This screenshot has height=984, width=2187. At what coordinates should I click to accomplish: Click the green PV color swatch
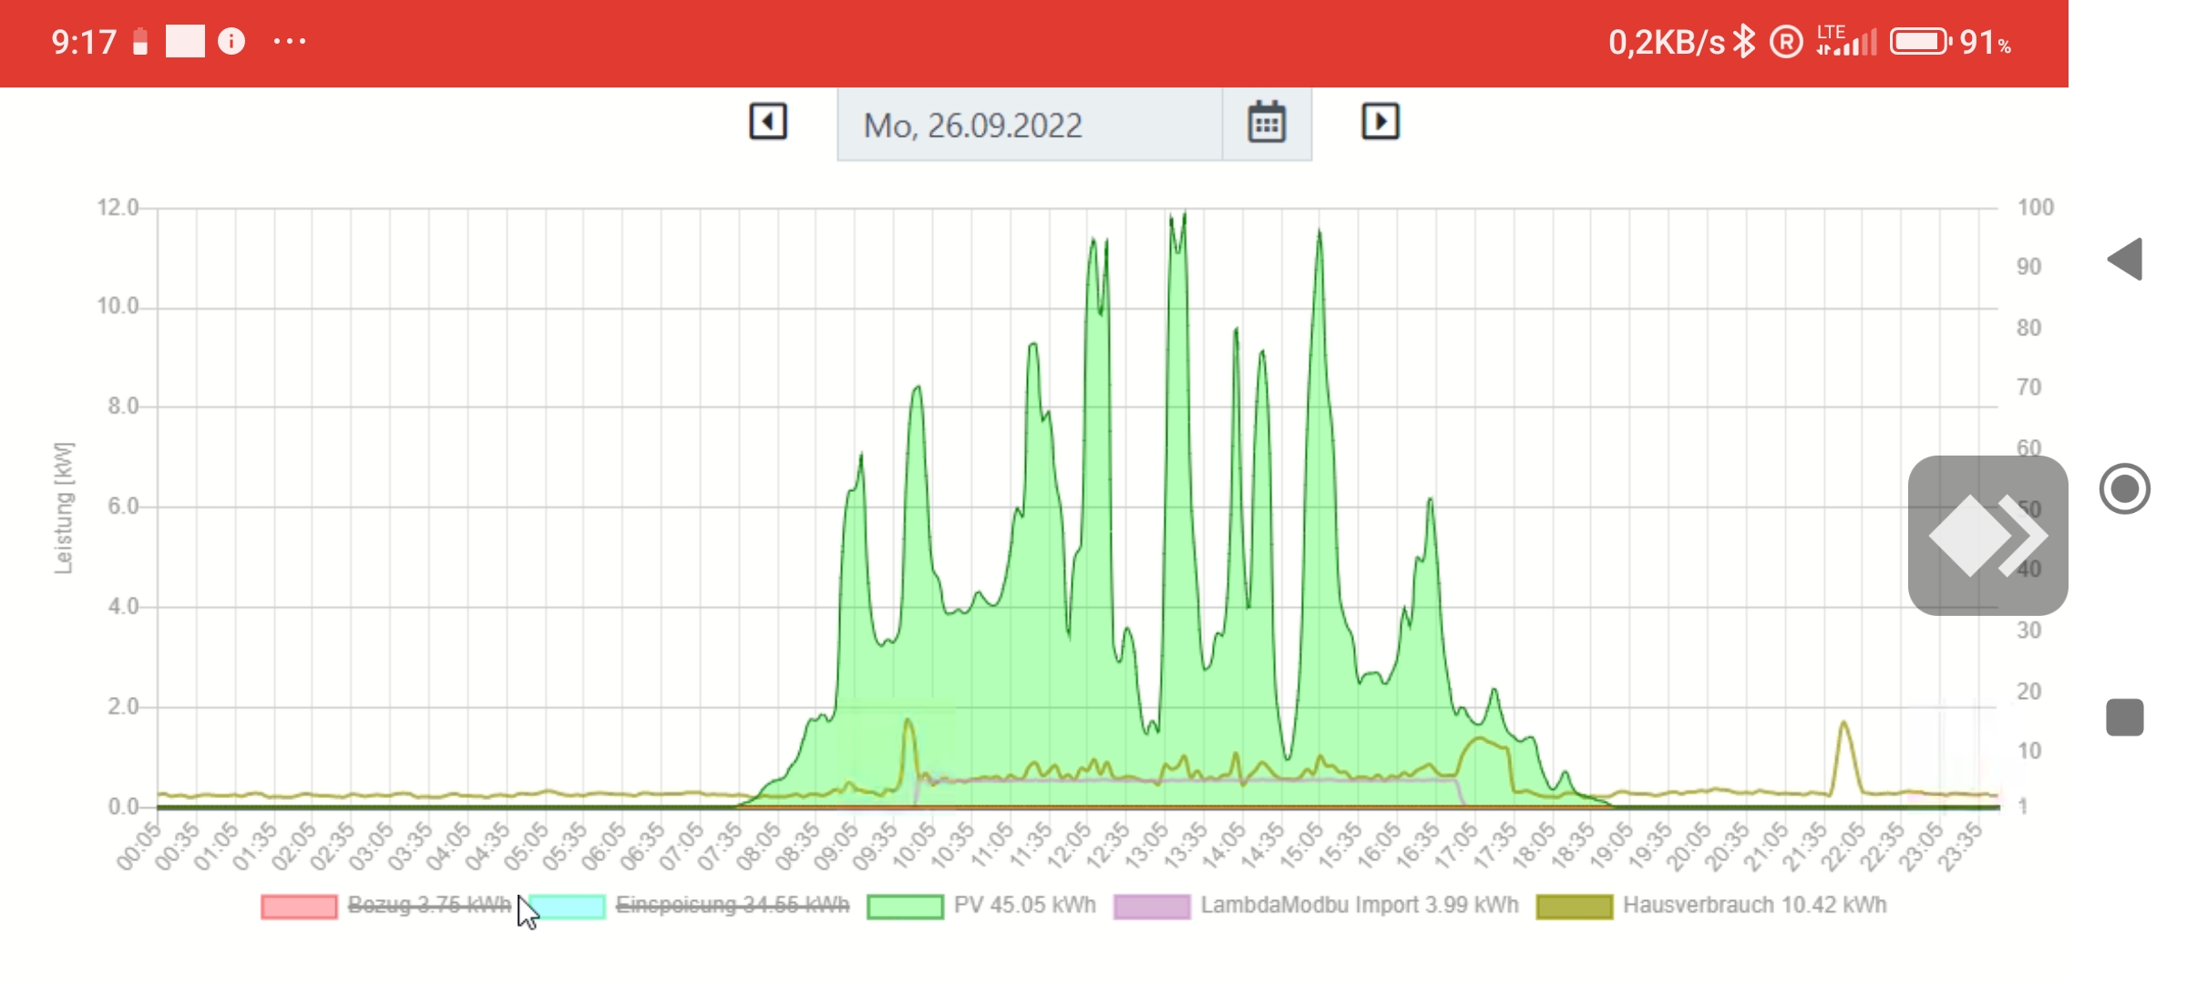click(905, 907)
